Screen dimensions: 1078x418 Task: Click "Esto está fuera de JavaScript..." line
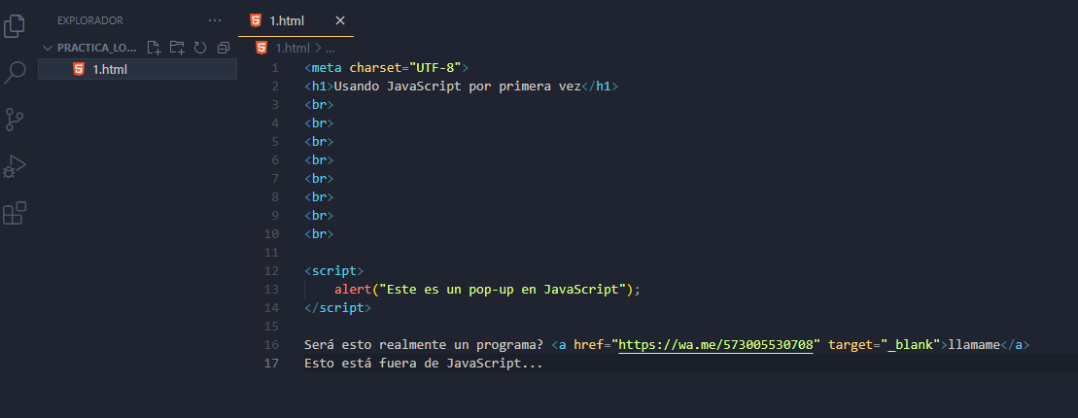pos(424,364)
